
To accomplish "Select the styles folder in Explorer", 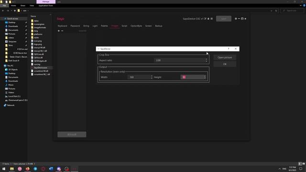I will point(36,37).
